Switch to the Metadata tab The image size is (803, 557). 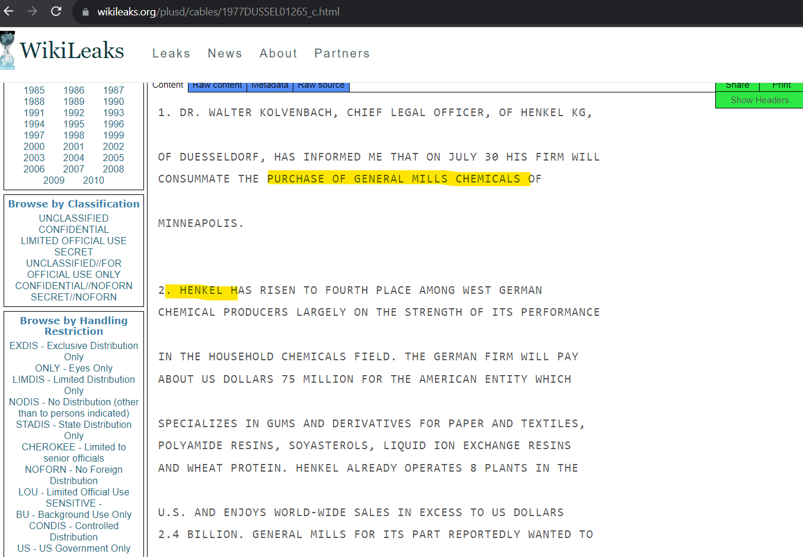pos(270,86)
